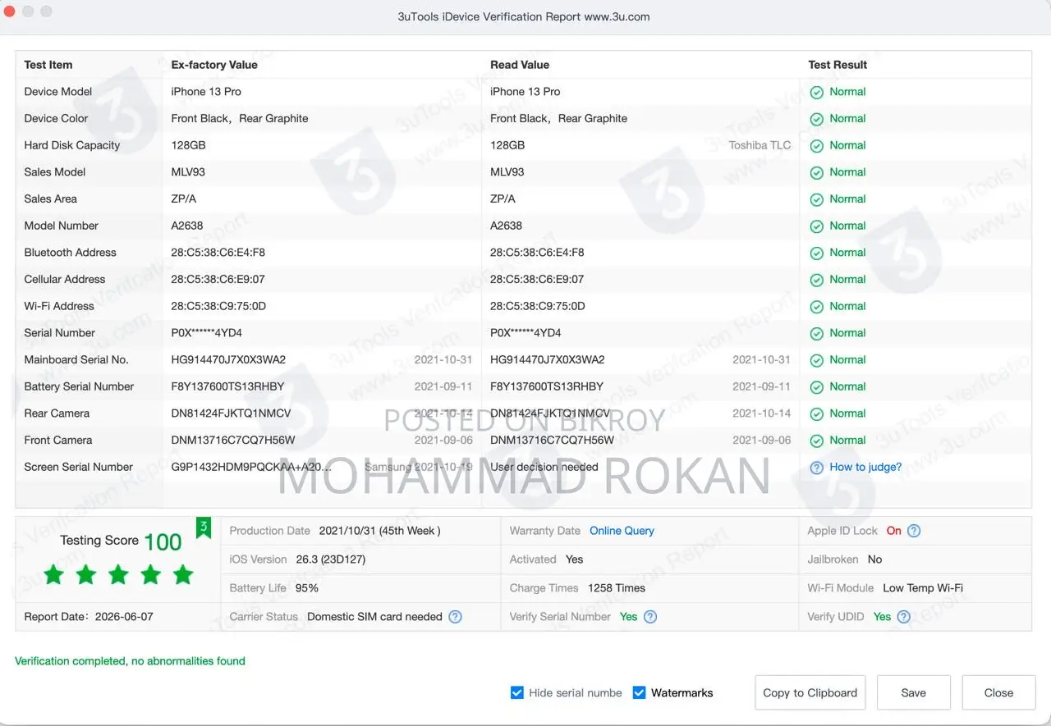
Task: Click Verification completed, no abnormalities found message
Action: pyautogui.click(x=130, y=661)
